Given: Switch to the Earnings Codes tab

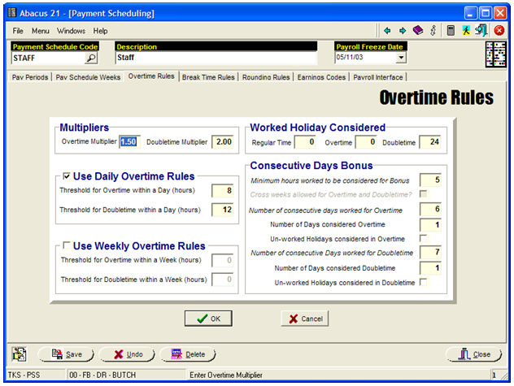Looking at the screenshot, I should coord(321,77).
